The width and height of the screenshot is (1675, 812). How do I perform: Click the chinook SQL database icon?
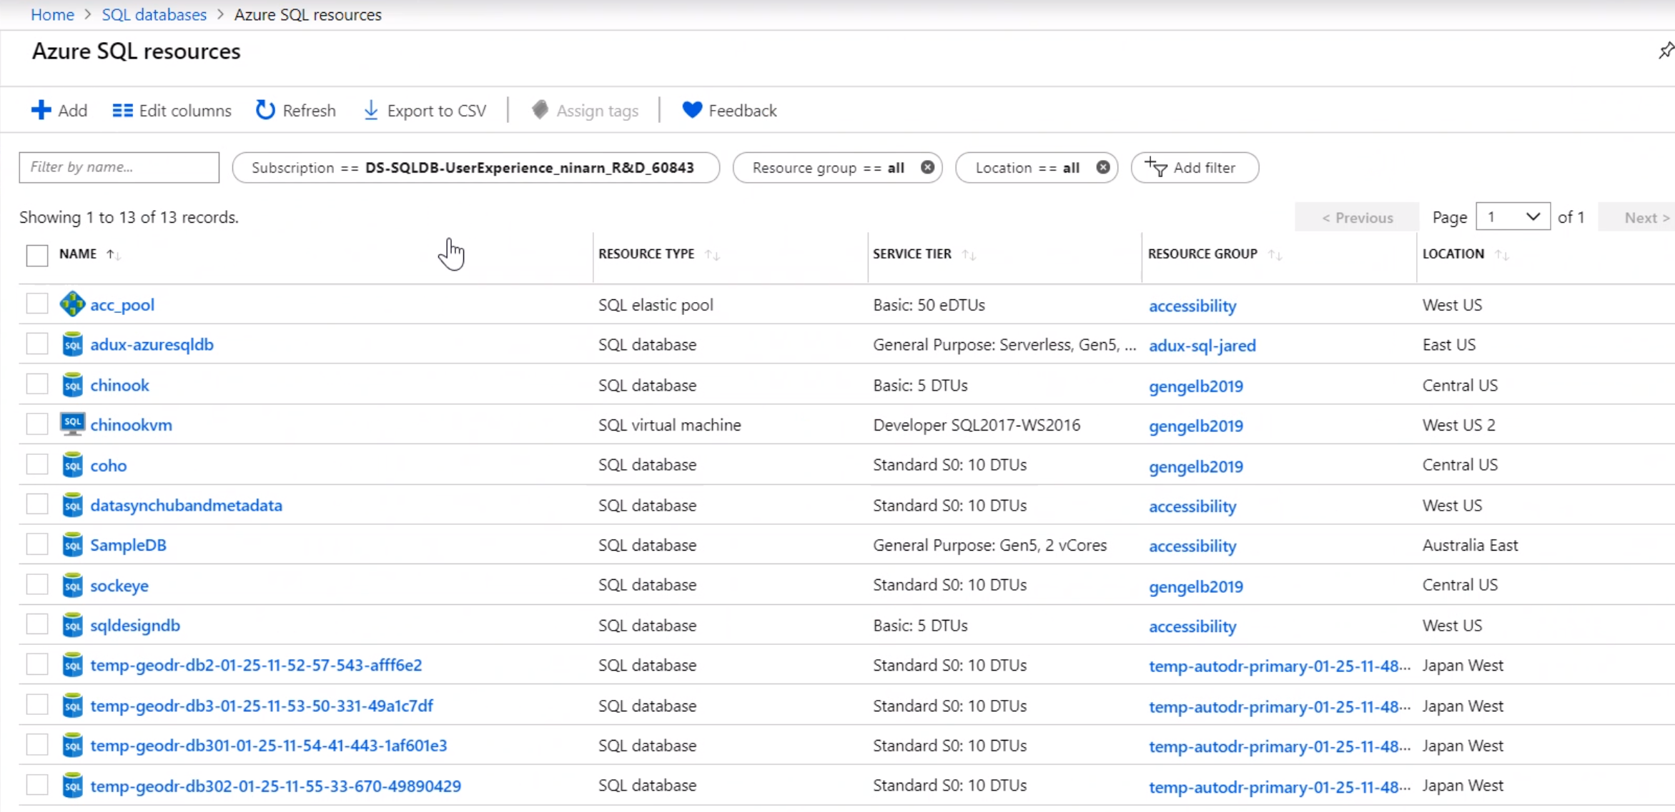(x=72, y=385)
